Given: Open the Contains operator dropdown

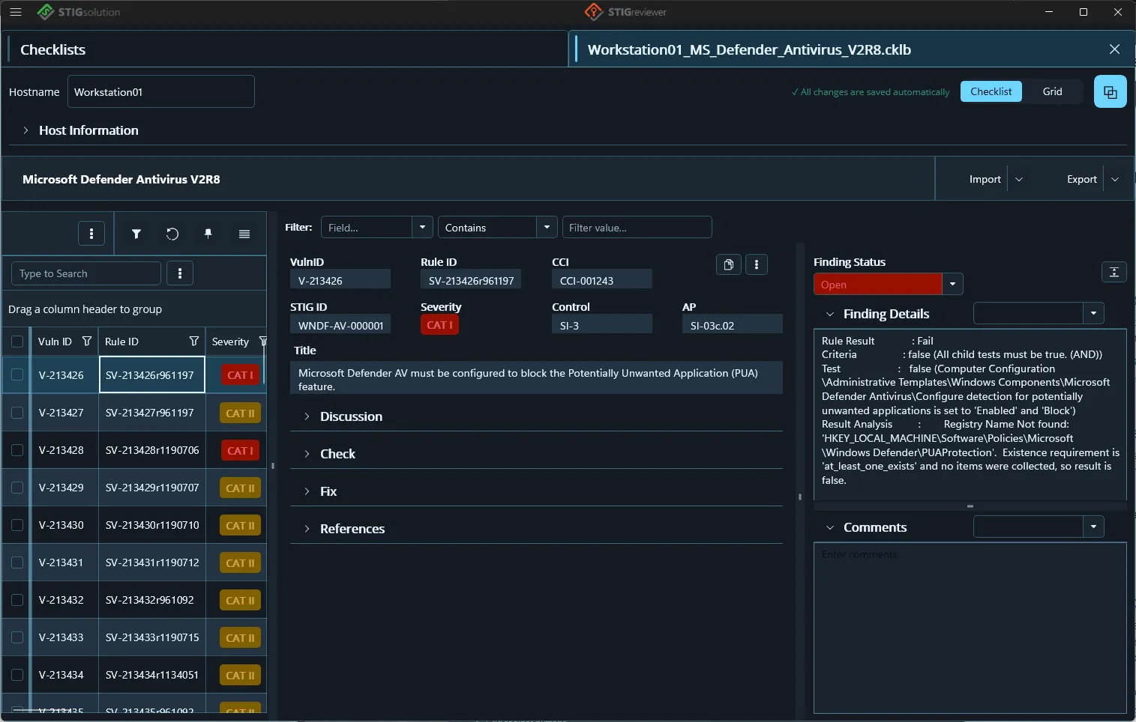Looking at the screenshot, I should (547, 227).
